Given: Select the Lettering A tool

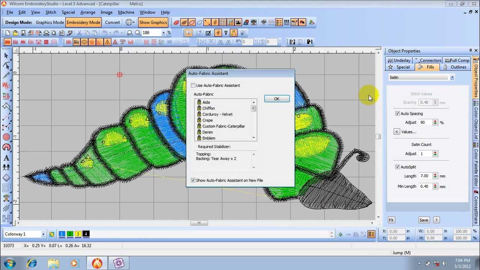Looking at the screenshot, I should (x=6, y=157).
